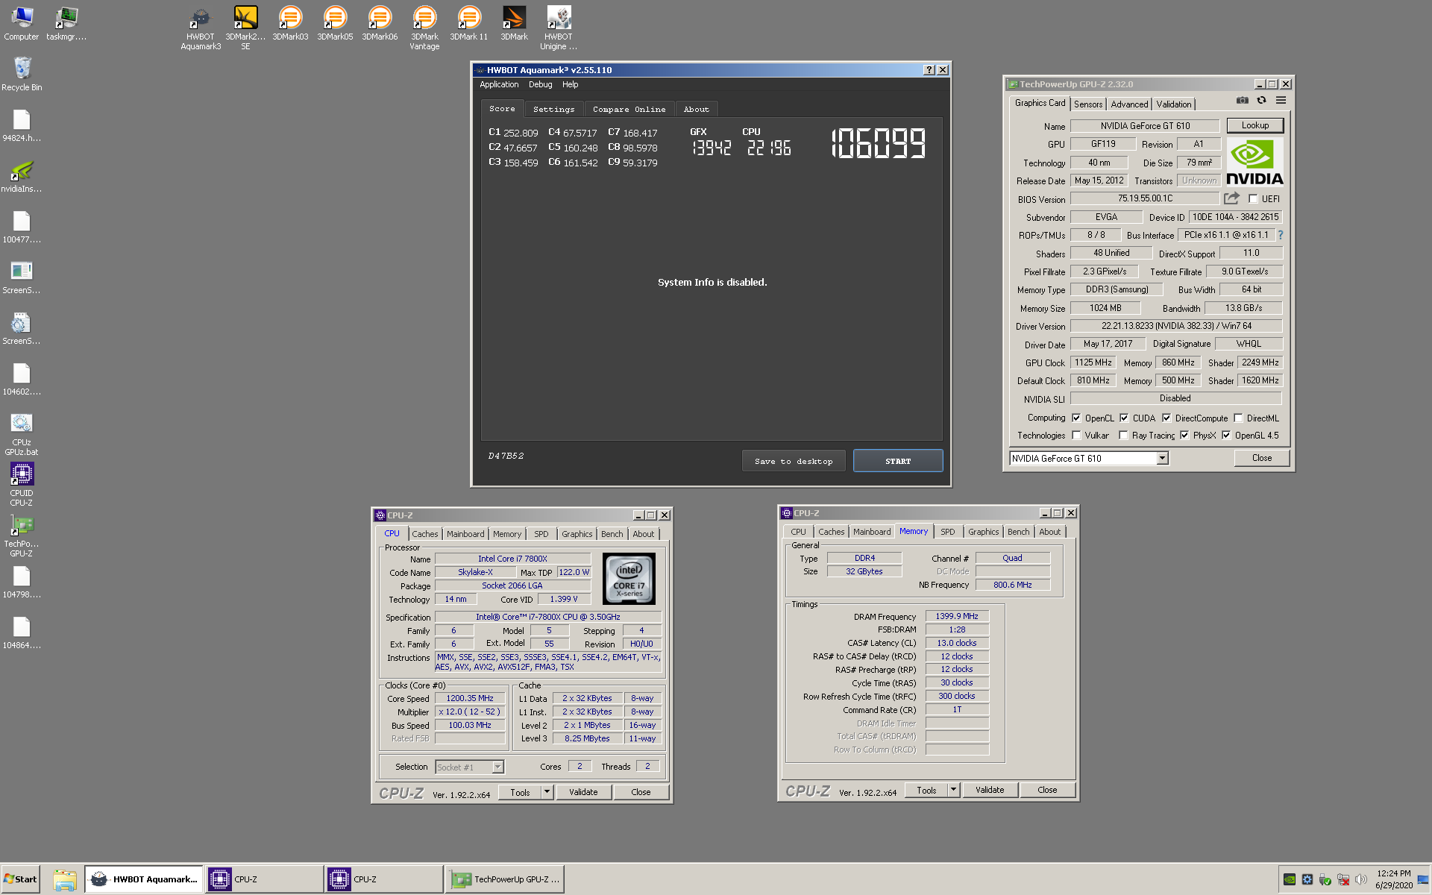Open Validation tab in GPU-Z
Viewport: 1432px width, 895px height.
1174,104
